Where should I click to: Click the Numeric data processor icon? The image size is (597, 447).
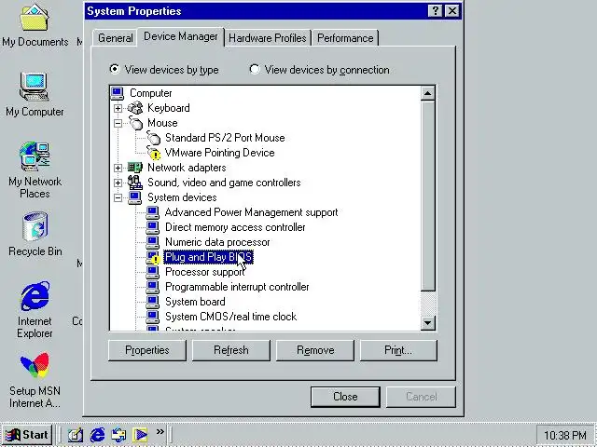(x=153, y=242)
